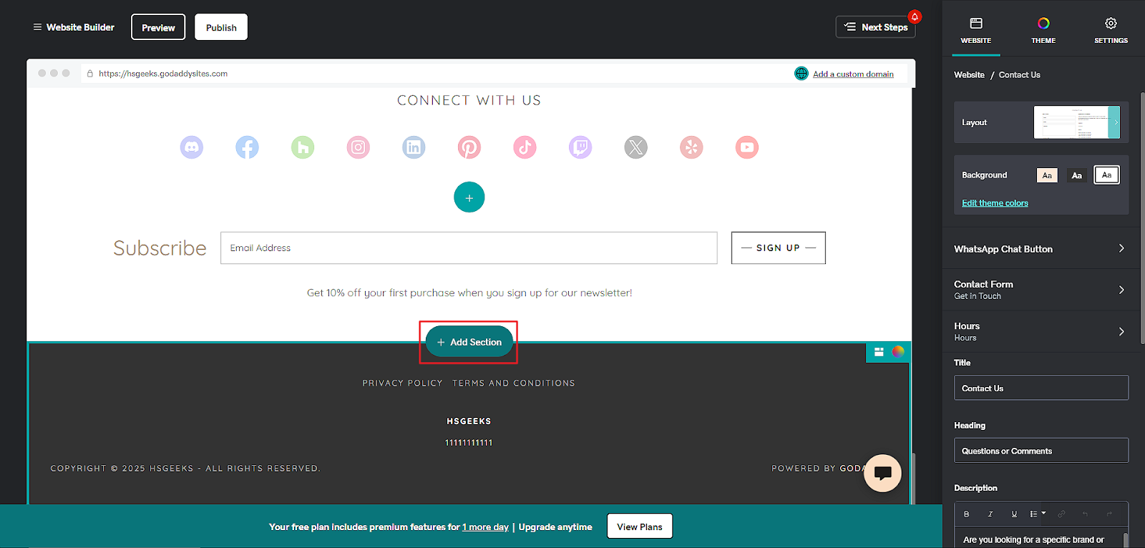Expand Contact Form Get in Touch settings

pos(1041,290)
